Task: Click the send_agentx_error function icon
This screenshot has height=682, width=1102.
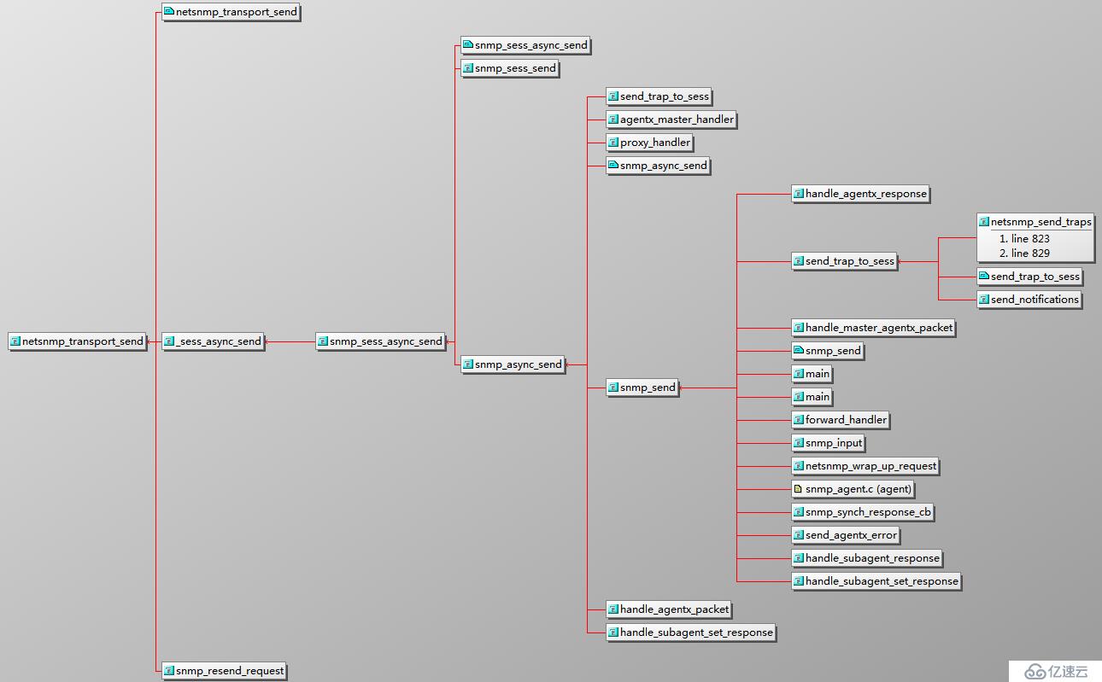Action: [799, 535]
